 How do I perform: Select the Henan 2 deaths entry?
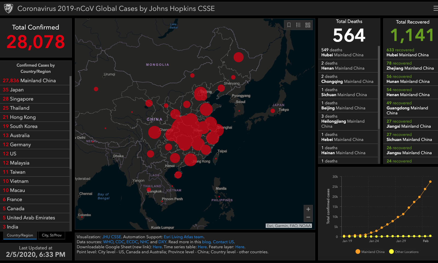pos(348,66)
